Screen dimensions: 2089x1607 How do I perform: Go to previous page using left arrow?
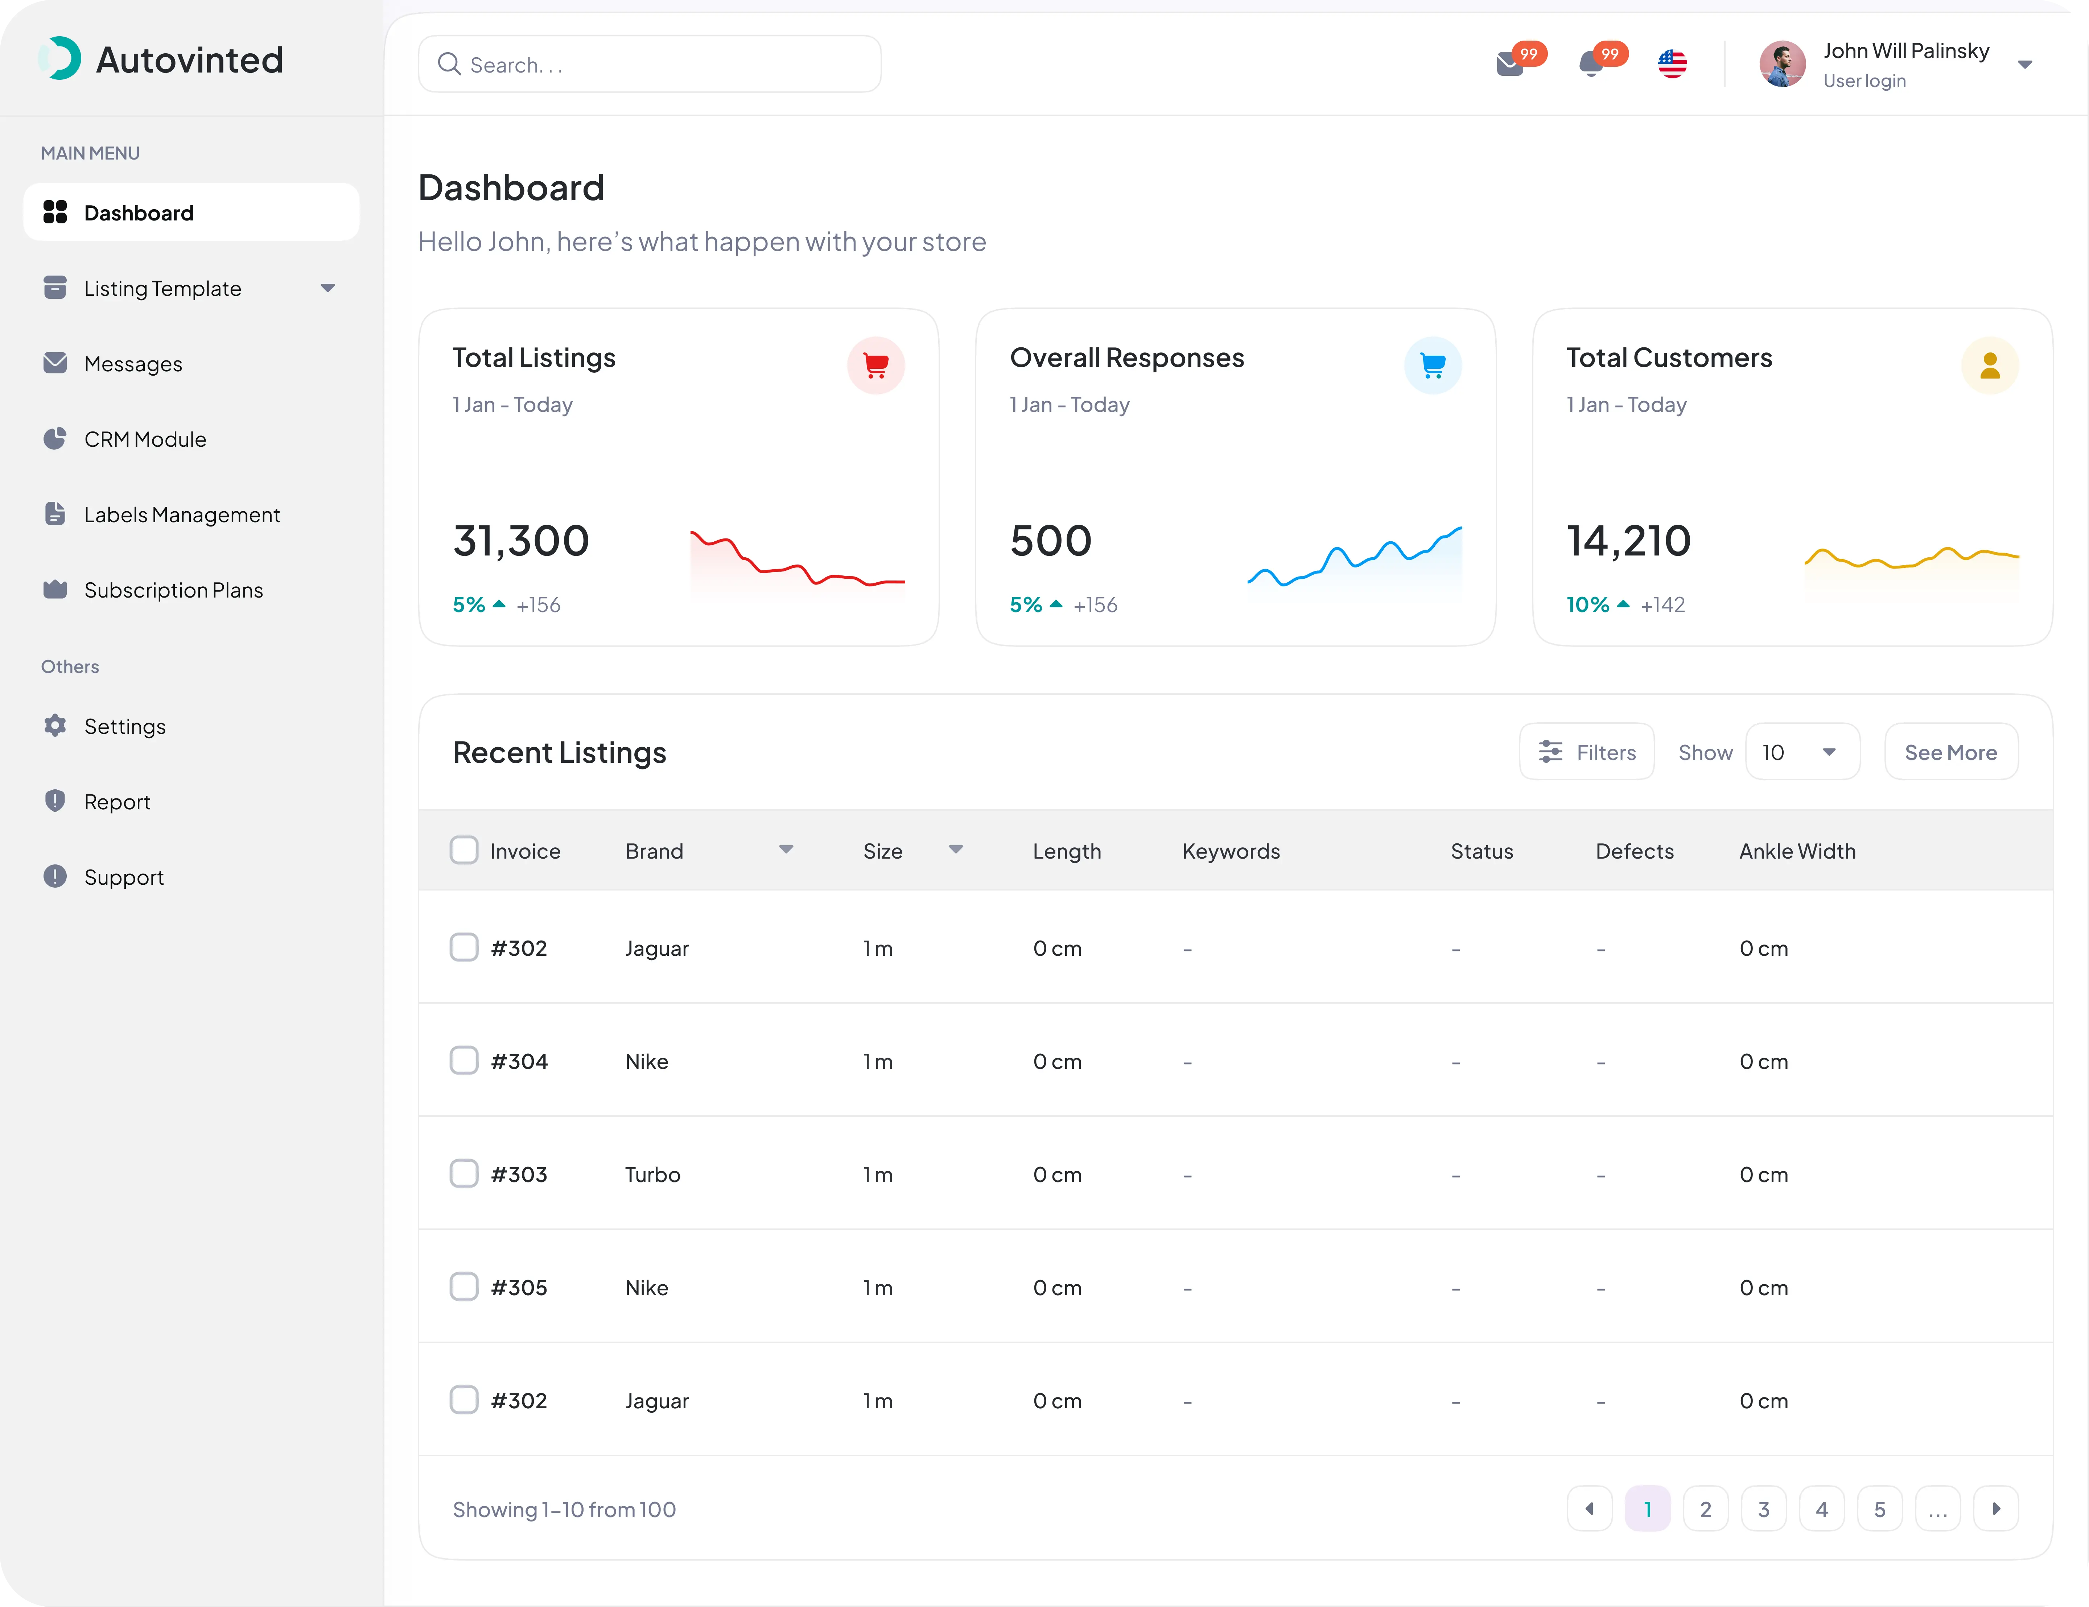click(x=1590, y=1508)
